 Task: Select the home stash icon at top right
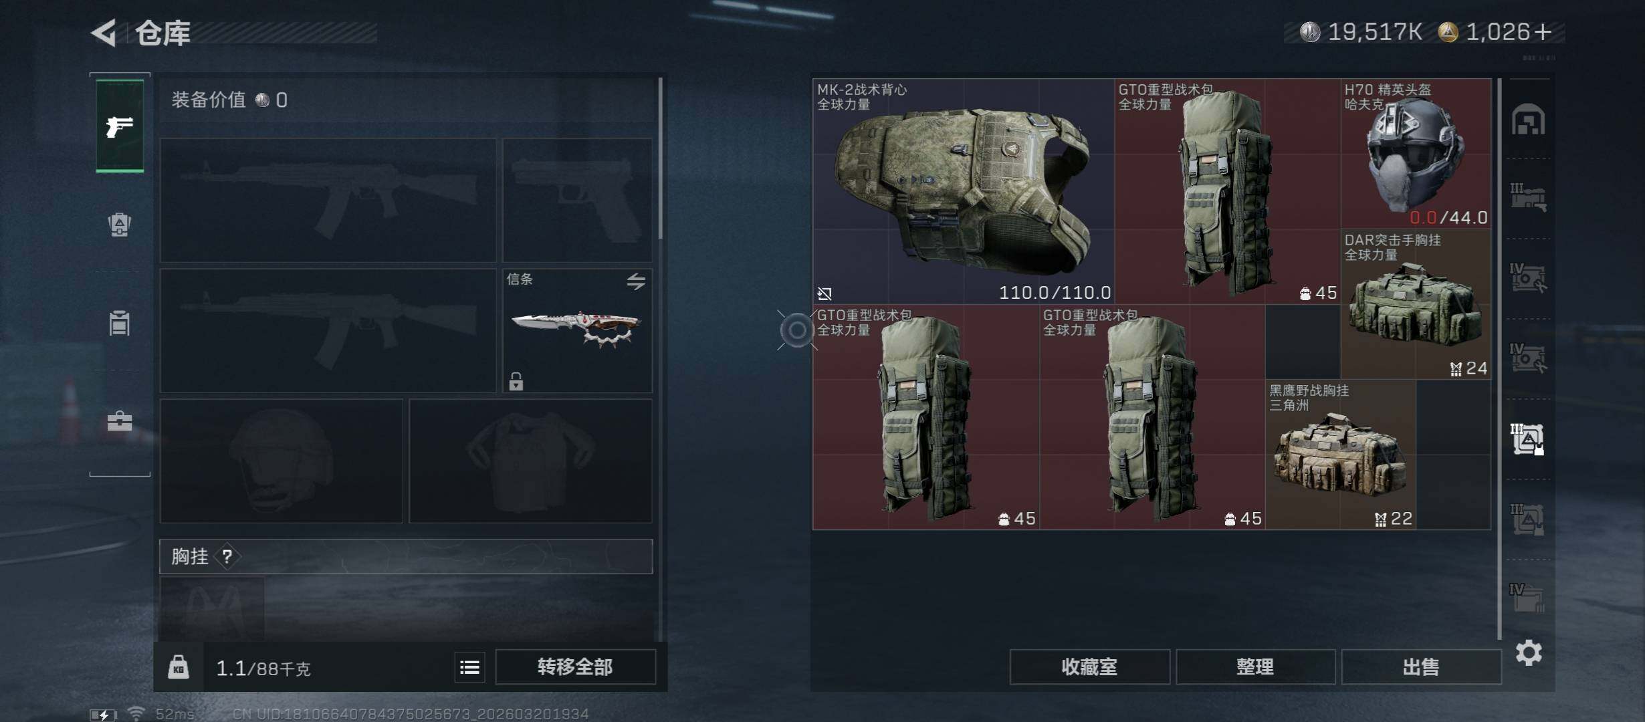point(1528,120)
